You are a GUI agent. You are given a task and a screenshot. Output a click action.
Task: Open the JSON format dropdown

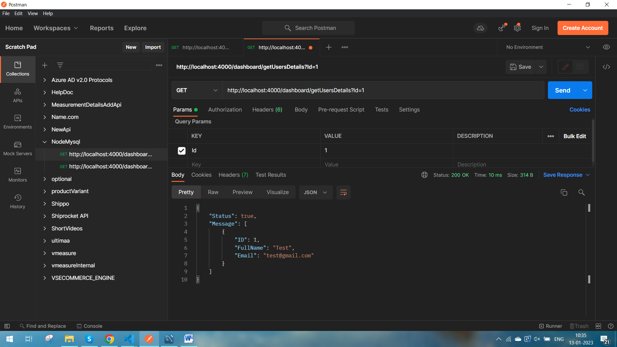point(316,192)
